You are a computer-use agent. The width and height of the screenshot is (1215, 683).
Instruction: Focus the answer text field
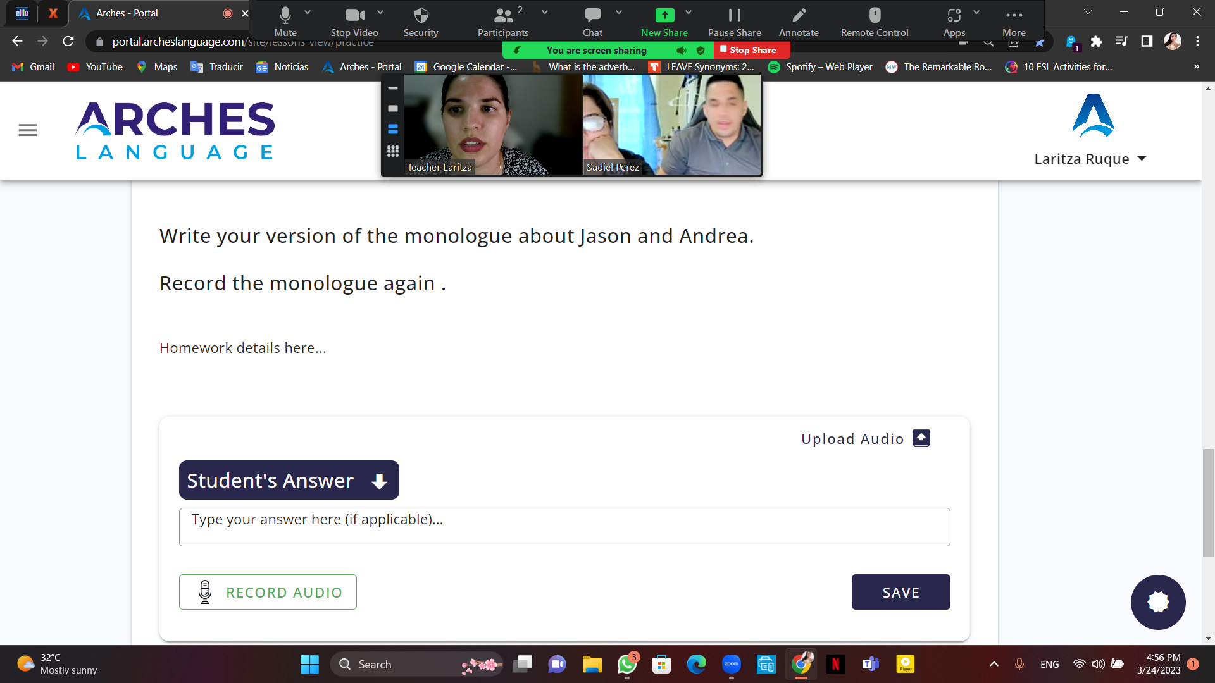(564, 527)
